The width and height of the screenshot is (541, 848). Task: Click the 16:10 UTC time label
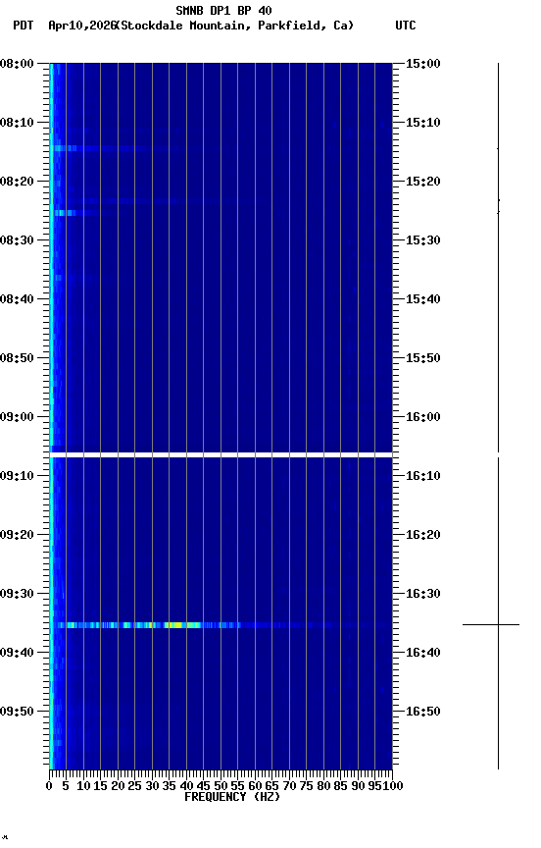point(423,476)
